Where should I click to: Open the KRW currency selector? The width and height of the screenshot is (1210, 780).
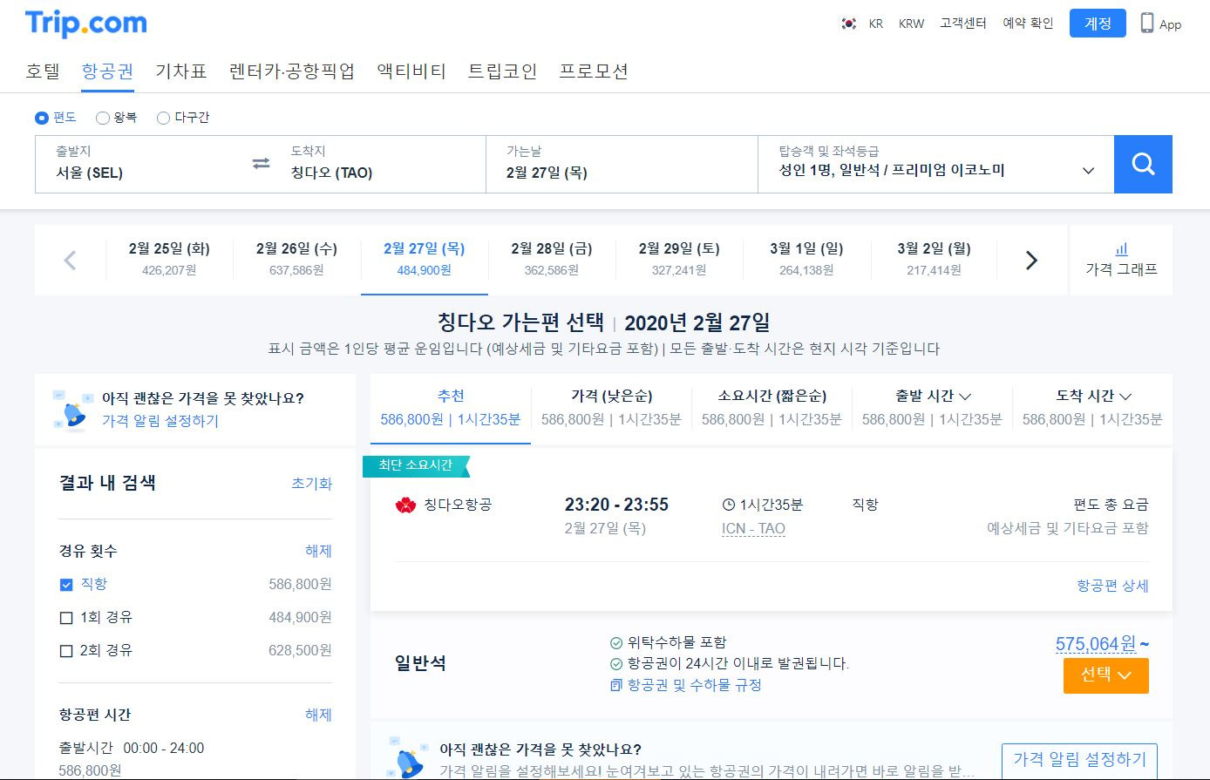coord(911,24)
